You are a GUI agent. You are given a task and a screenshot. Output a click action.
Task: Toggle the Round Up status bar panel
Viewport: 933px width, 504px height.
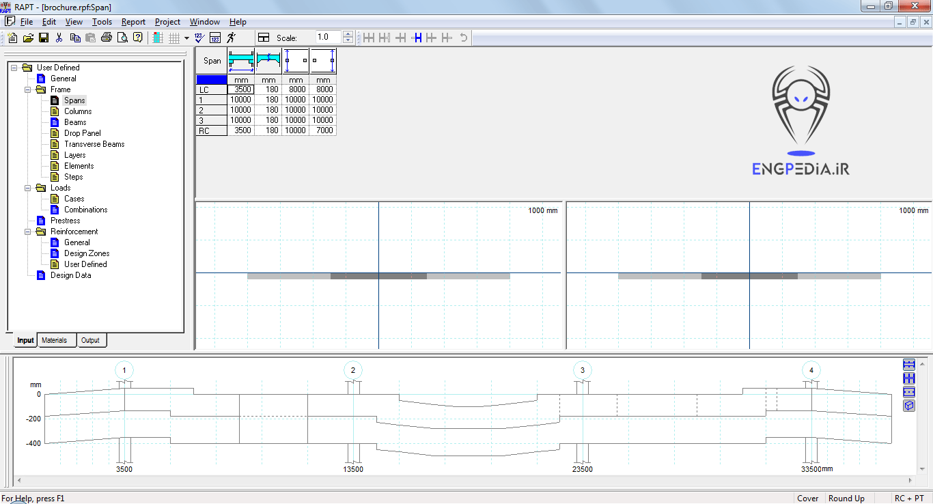(846, 499)
